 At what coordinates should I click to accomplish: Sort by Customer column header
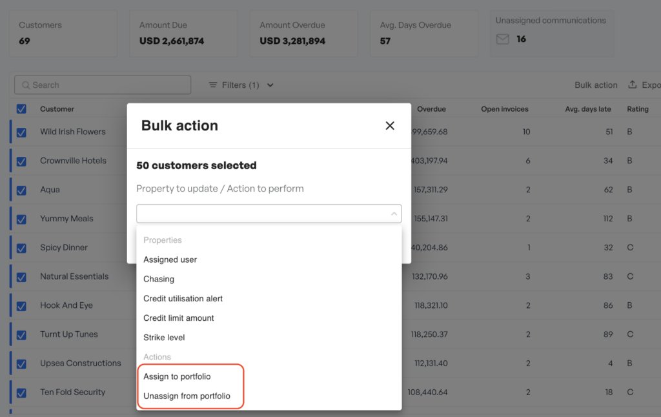[x=57, y=109]
